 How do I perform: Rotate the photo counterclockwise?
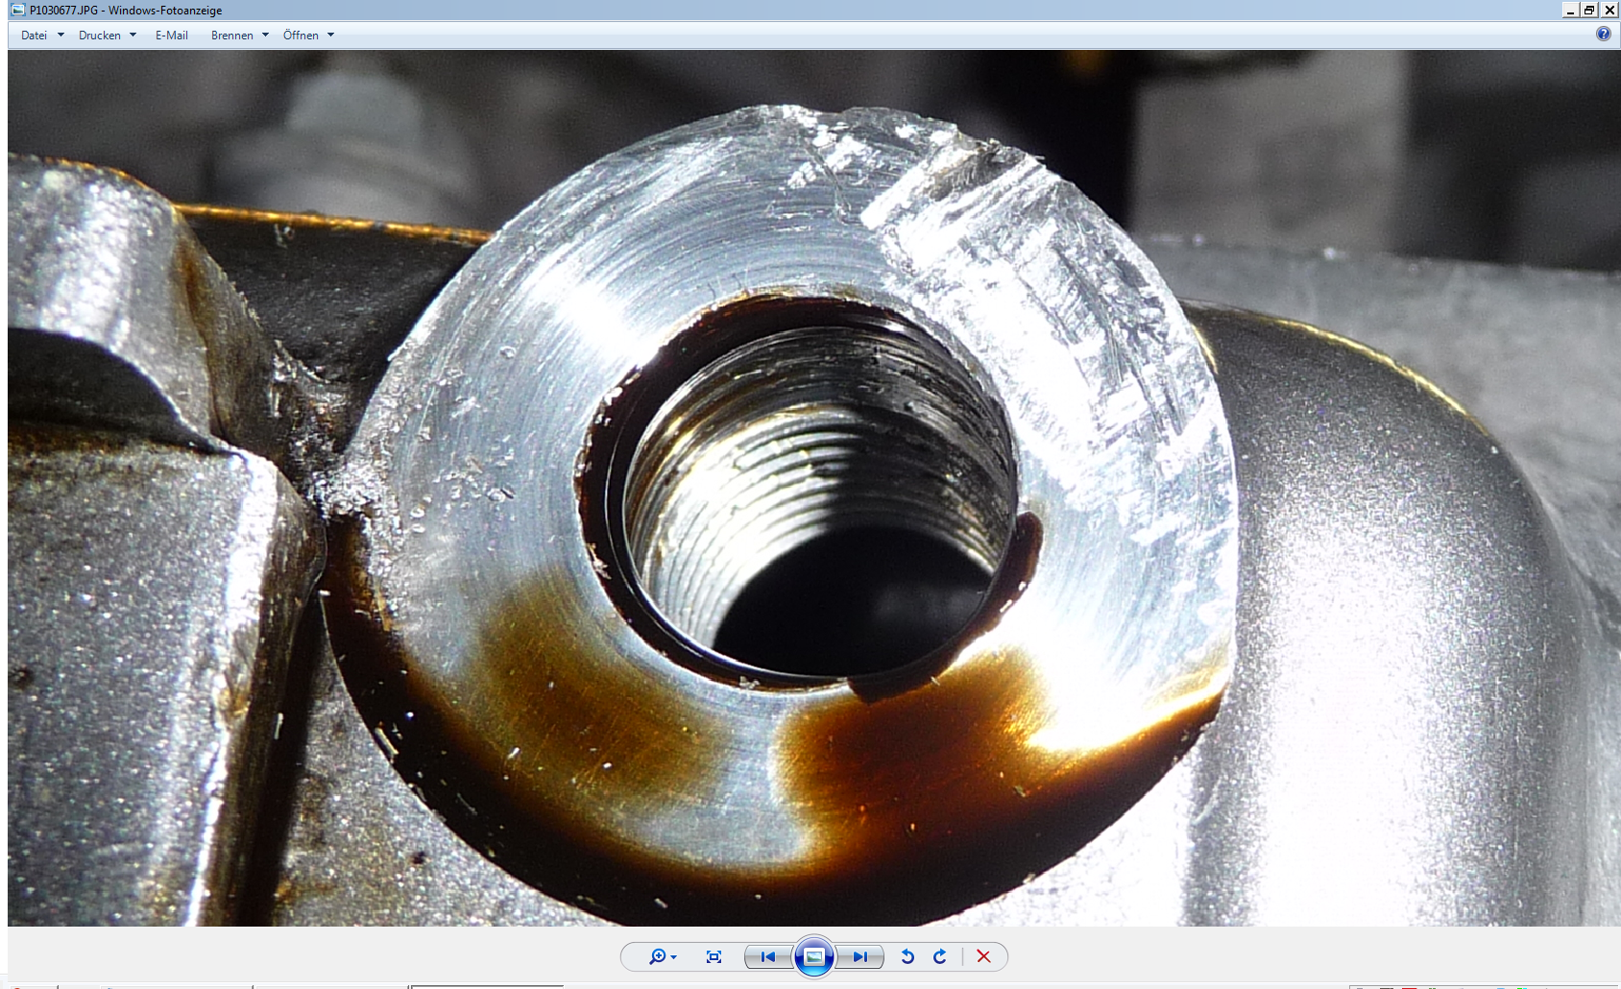point(907,956)
